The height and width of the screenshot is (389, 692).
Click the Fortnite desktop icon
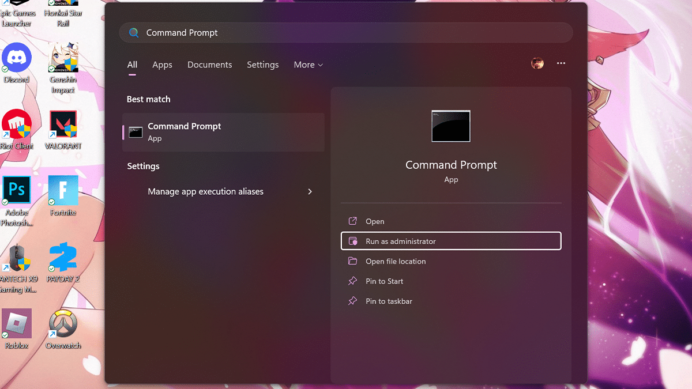(63, 191)
